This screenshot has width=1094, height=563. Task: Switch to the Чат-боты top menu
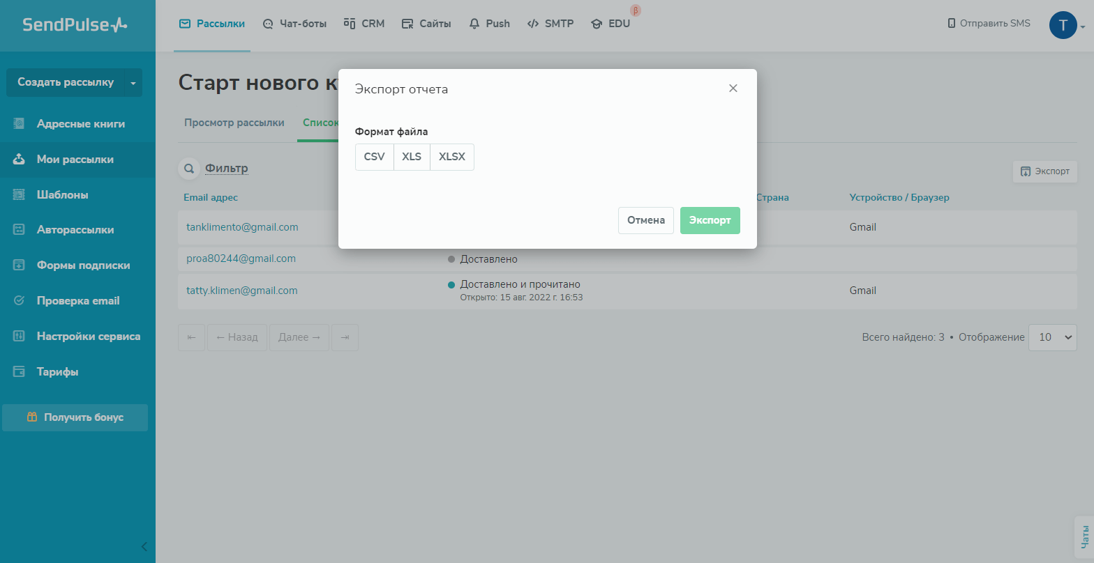point(294,24)
